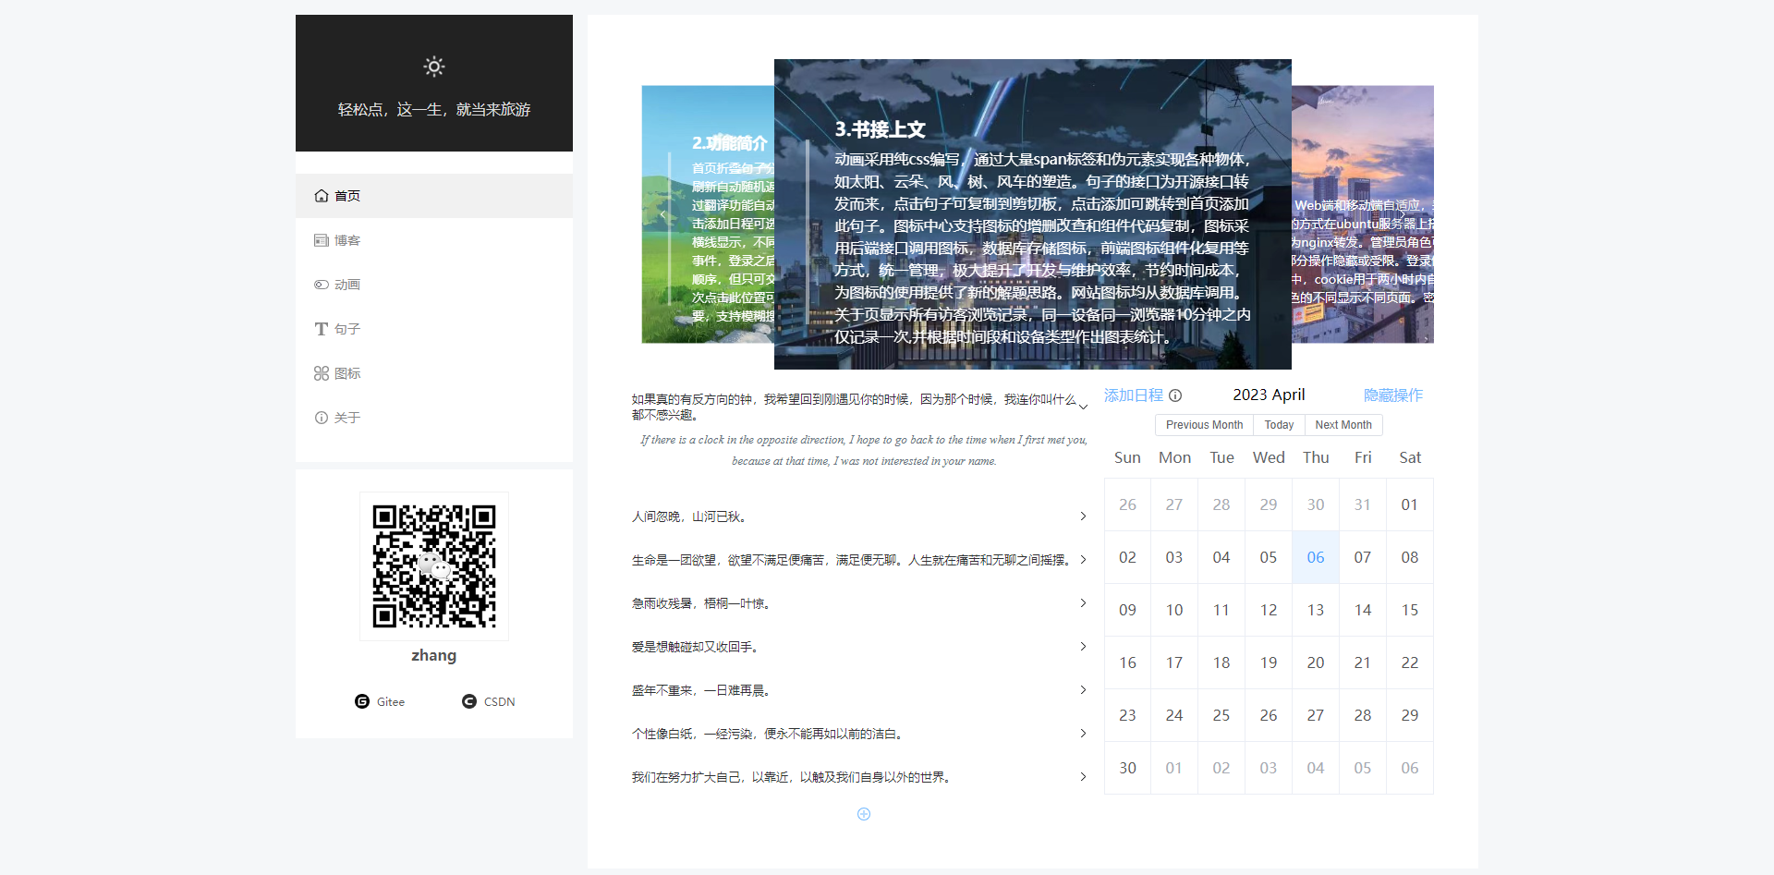Viewport: 1774px width, 875px height.
Task: Expand the sentence 个性像白纸
Action: pyautogui.click(x=859, y=734)
